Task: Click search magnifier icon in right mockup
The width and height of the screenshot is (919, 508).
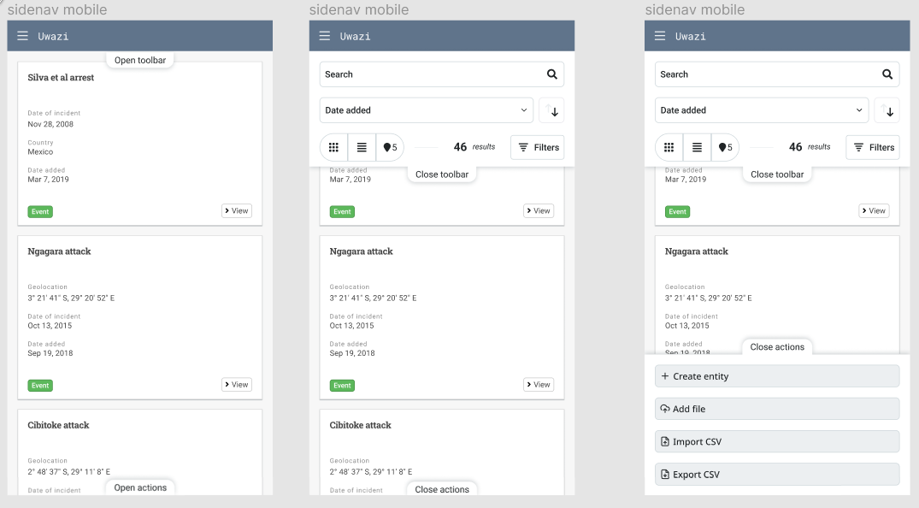Action: pos(887,74)
